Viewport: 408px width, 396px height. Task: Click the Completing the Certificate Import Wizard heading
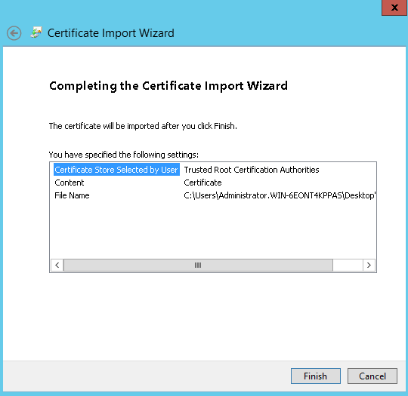[168, 86]
